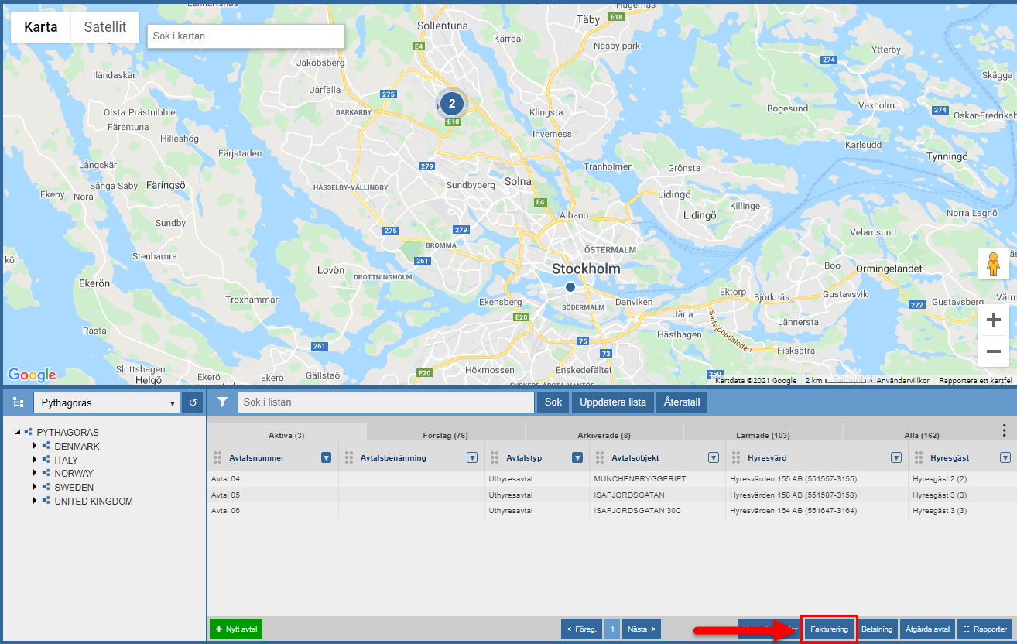Click the filter funnel icon
1017x644 pixels.
[x=222, y=402]
